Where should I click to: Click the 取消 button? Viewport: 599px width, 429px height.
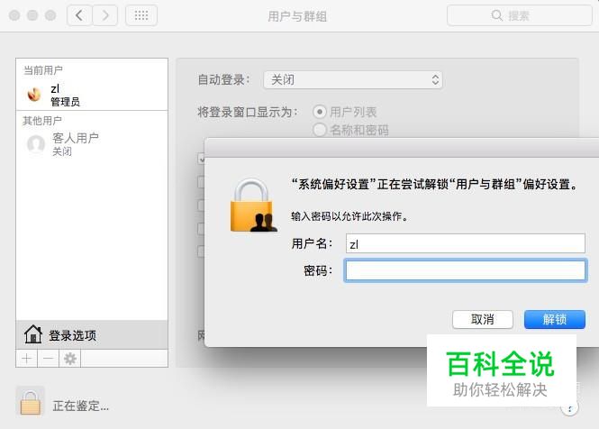[483, 319]
